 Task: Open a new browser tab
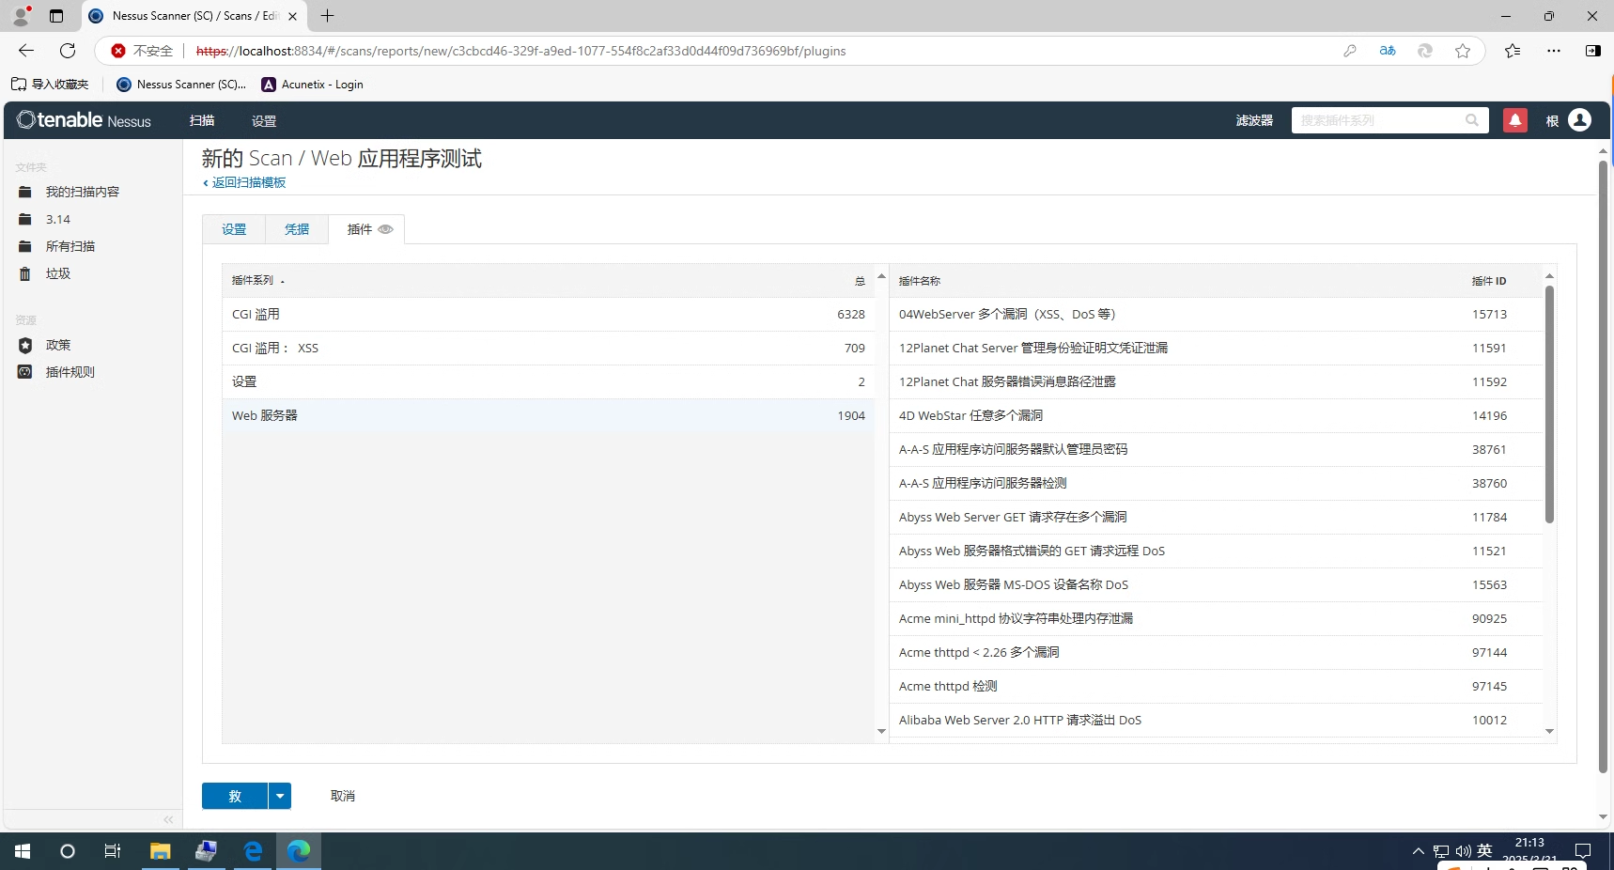point(327,16)
